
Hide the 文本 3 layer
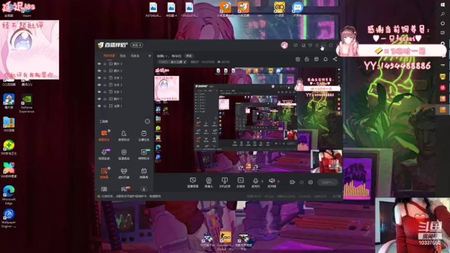(x=100, y=78)
